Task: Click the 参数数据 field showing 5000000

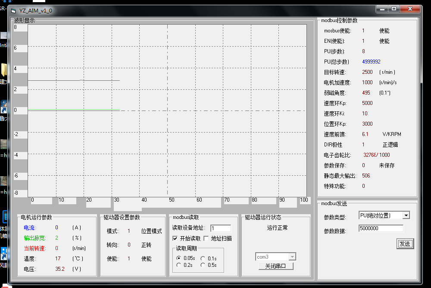Action: click(381, 228)
